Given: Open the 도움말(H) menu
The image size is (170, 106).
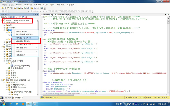Looking at the screenshot, I should click(71, 5).
